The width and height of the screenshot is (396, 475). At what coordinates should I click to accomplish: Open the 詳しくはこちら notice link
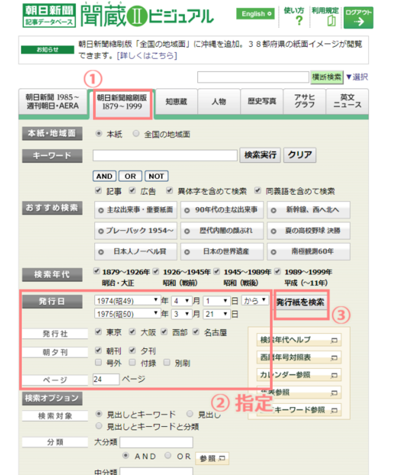click(x=147, y=56)
